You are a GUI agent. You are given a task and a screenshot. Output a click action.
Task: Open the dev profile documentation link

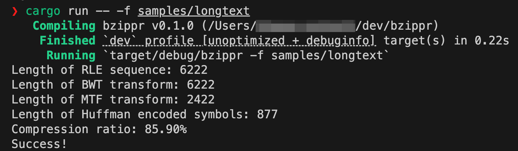coord(239,40)
